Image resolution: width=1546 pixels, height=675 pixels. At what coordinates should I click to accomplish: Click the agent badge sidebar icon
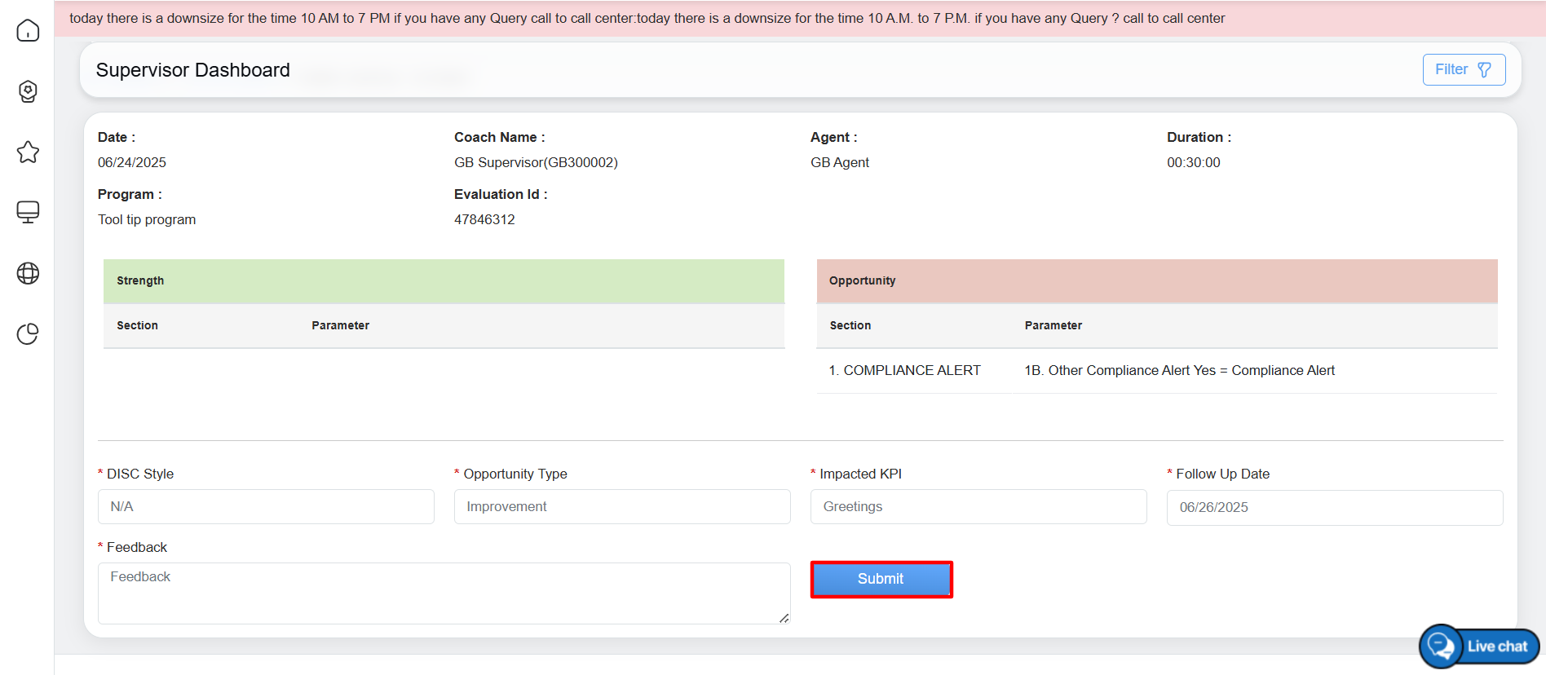[x=28, y=91]
